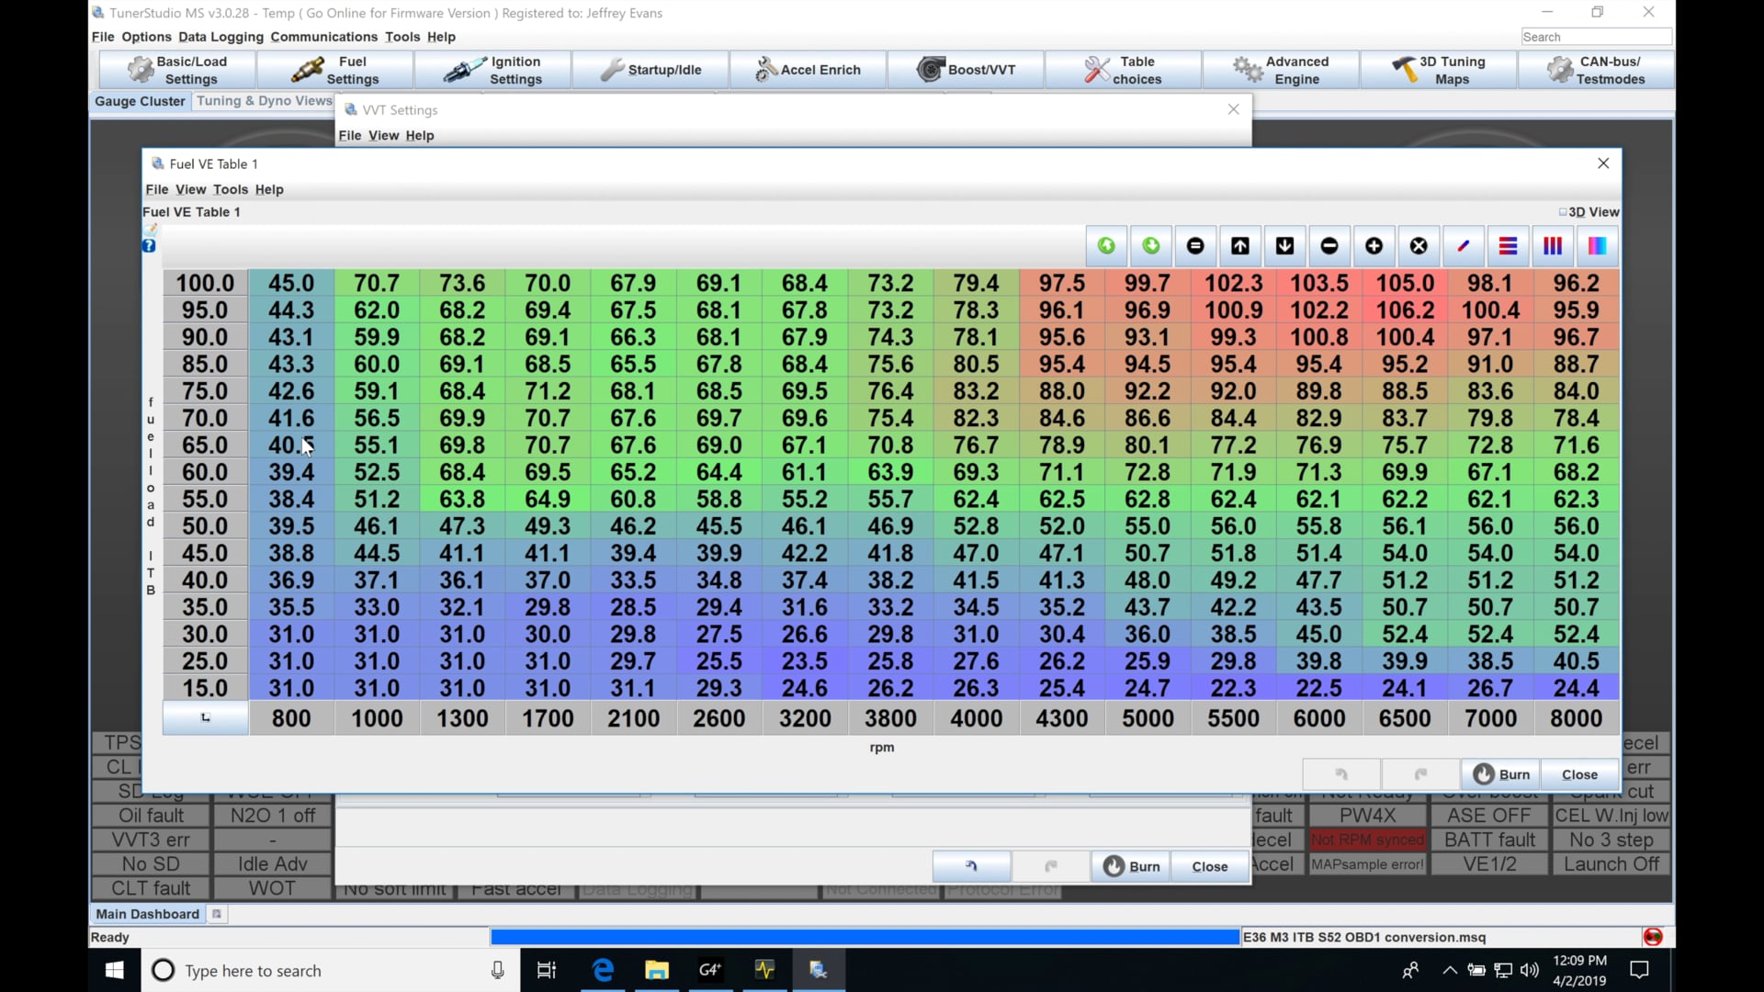Image resolution: width=1764 pixels, height=992 pixels.
Task: Click the Search field in top right
Action: tap(1596, 37)
